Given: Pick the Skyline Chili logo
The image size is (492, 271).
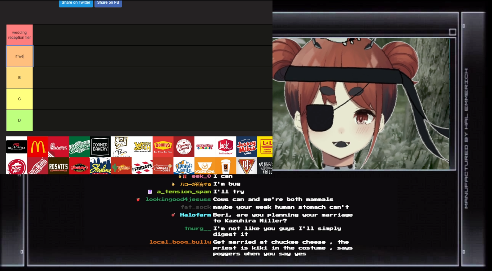Looking at the screenshot, I should pos(100,166).
